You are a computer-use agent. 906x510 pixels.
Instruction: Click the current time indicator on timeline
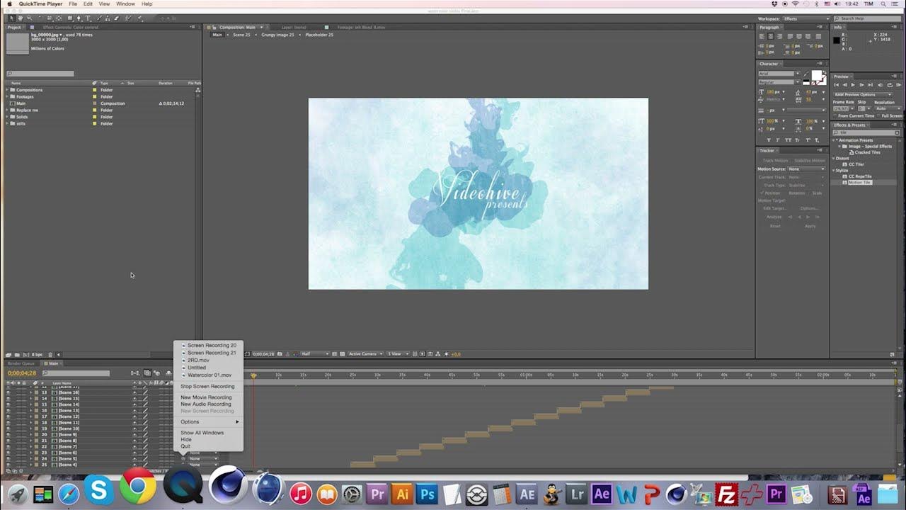click(253, 375)
